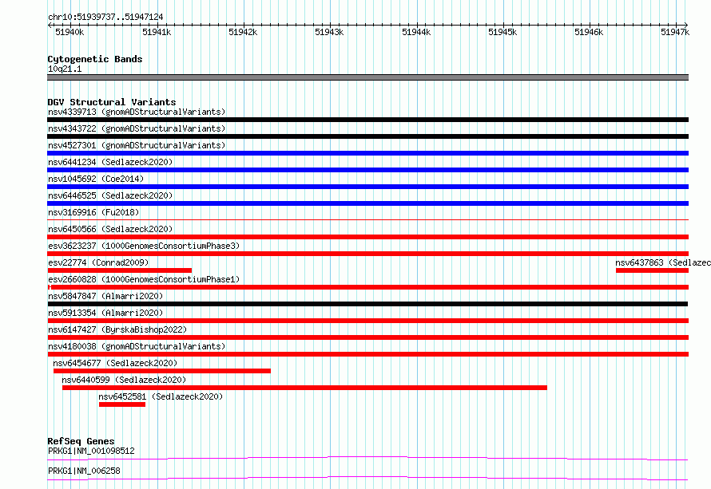The height and width of the screenshot is (489, 711).
Task: Select esv2660828 (1000GenomesConsortiumPhase1) label
Action: tap(144, 279)
